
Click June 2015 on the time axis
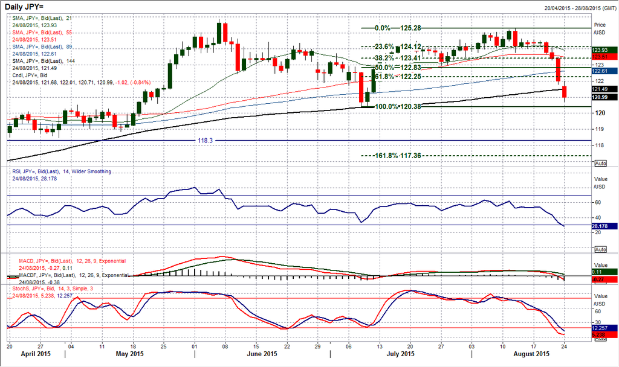point(261,354)
